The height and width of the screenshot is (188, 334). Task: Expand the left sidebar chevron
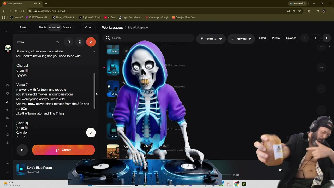[6, 32]
